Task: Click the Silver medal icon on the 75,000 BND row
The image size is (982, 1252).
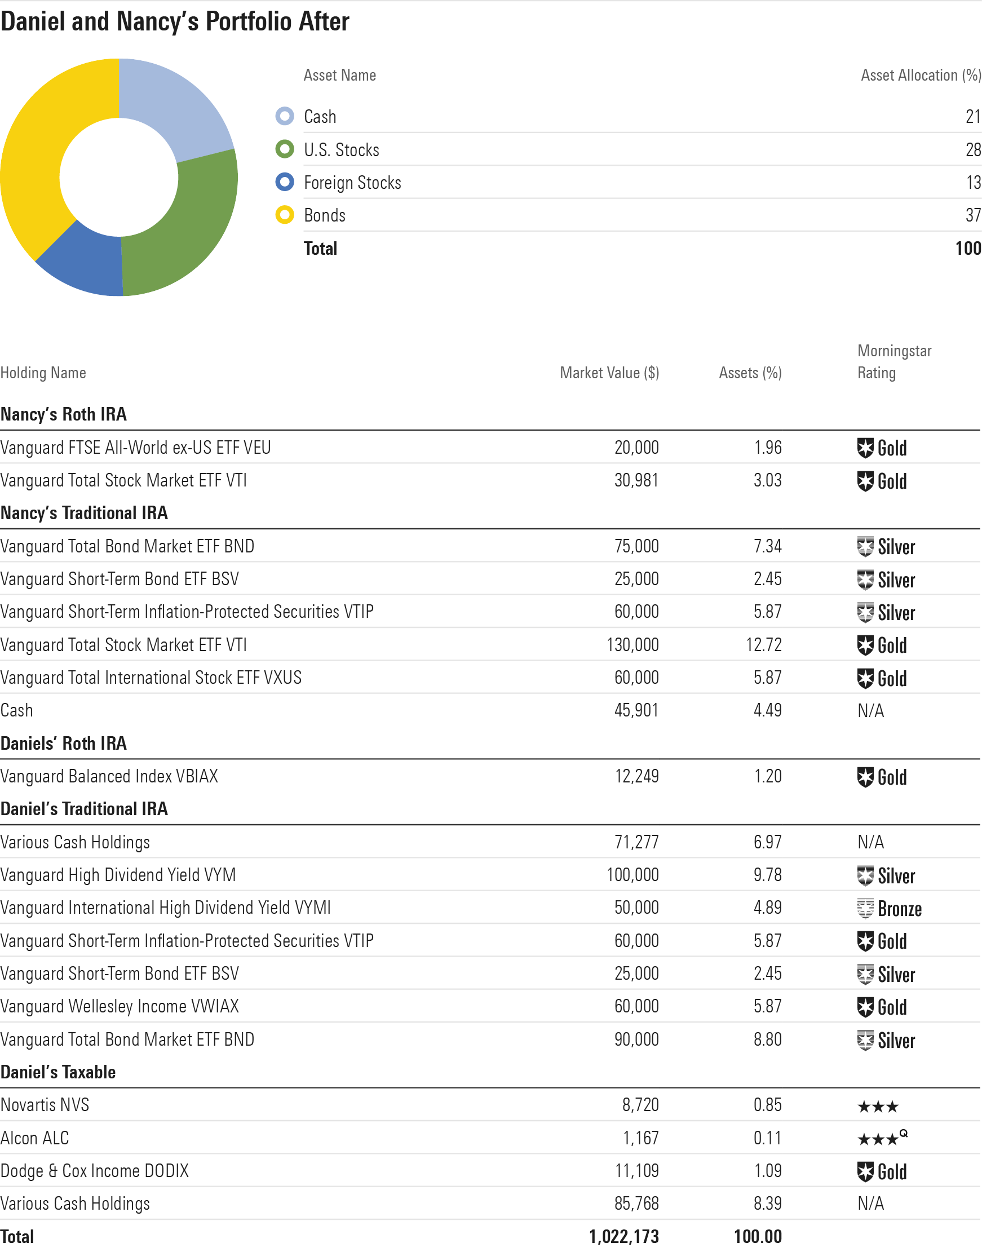Action: (865, 547)
